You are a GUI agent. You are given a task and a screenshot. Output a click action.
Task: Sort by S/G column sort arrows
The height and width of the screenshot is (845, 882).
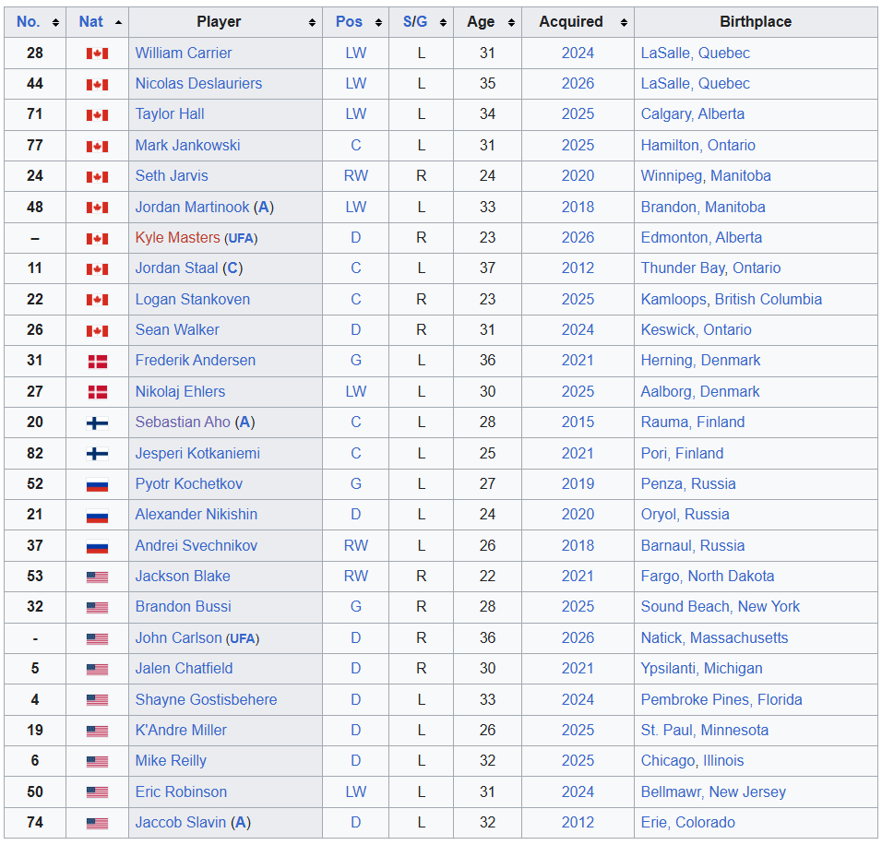point(443,22)
